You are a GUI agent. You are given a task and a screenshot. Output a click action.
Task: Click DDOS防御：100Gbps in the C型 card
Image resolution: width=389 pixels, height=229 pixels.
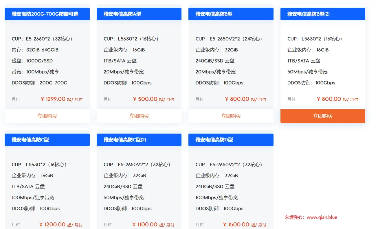[x=36, y=208]
